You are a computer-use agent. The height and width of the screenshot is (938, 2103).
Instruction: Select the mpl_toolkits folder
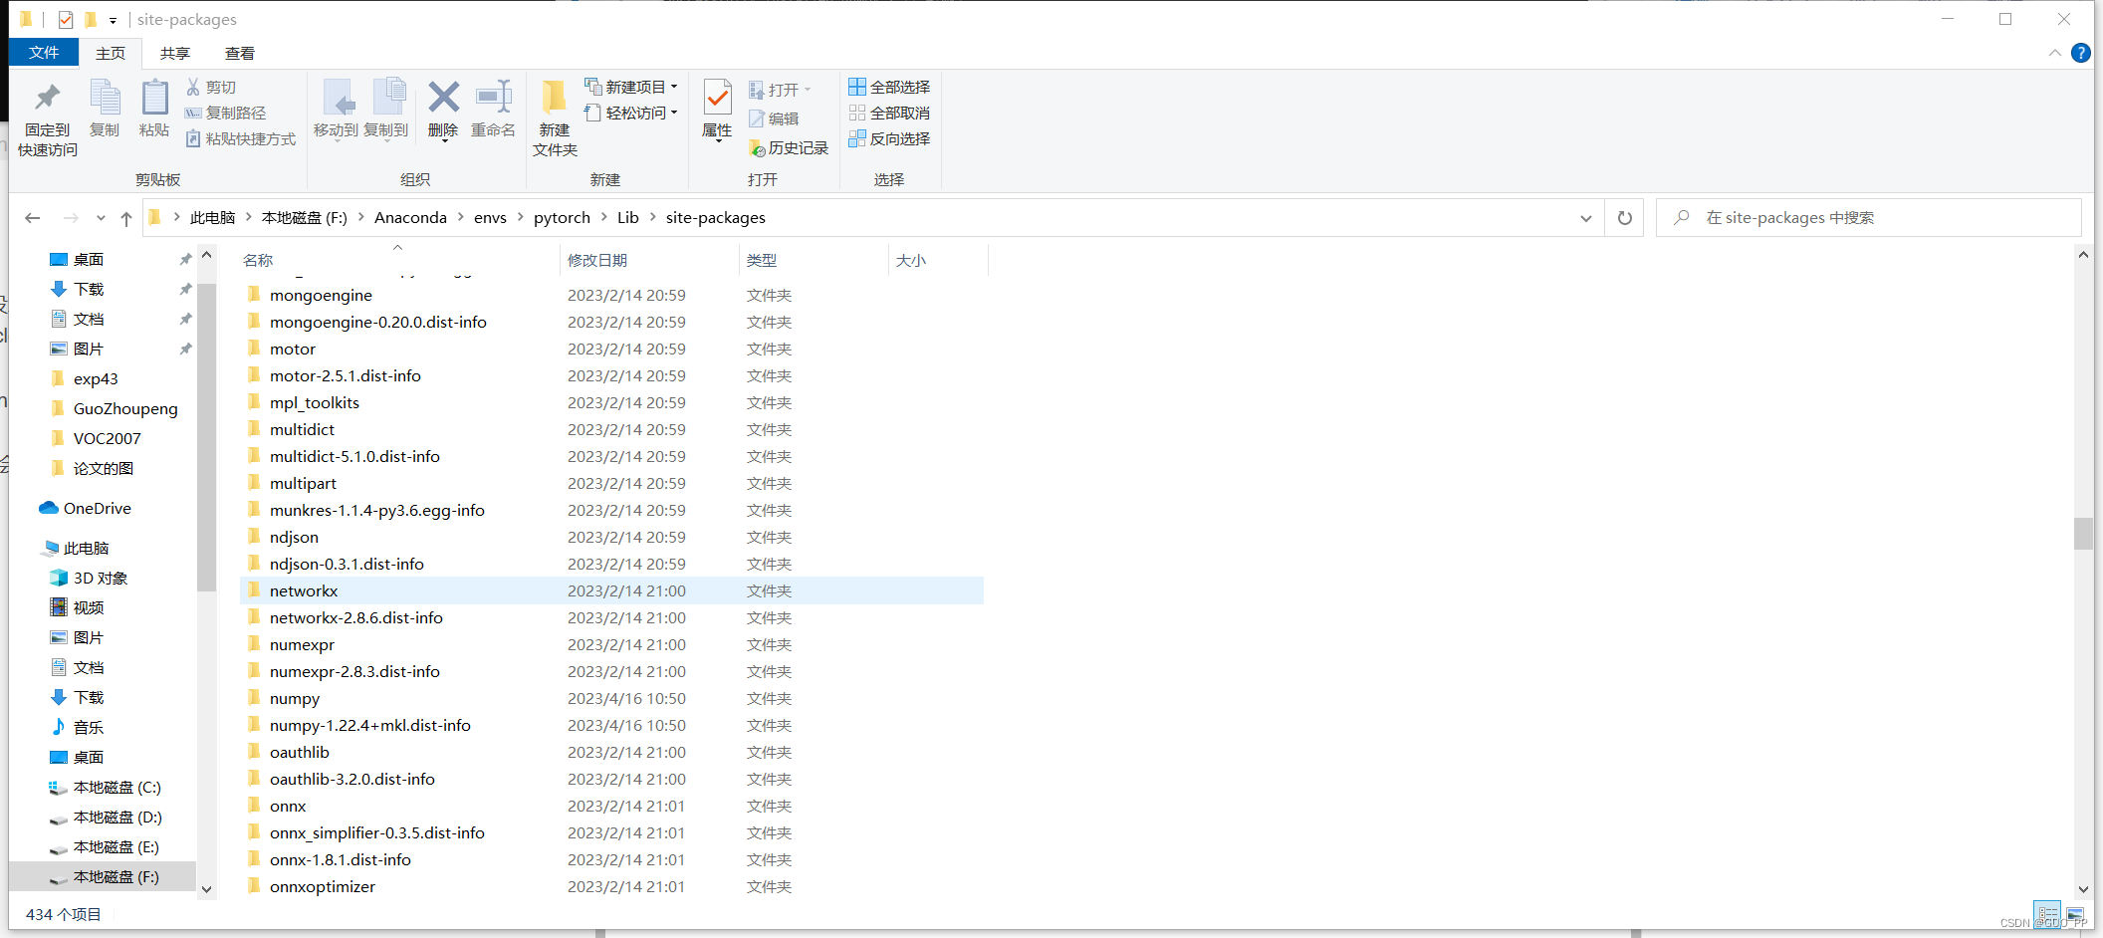(611, 402)
